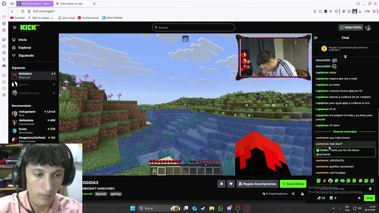Click the Suscribirse button
Screen dimensions: 379x213
[293, 184]
